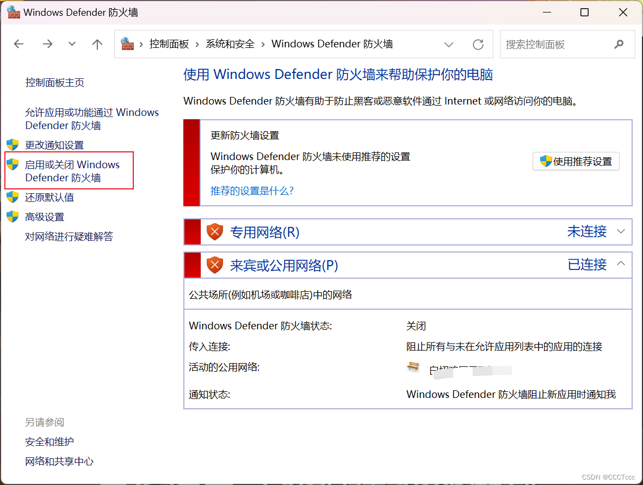This screenshot has width=643, height=485.
Task: Open recent locations dropdown chevron
Action: (x=72, y=44)
